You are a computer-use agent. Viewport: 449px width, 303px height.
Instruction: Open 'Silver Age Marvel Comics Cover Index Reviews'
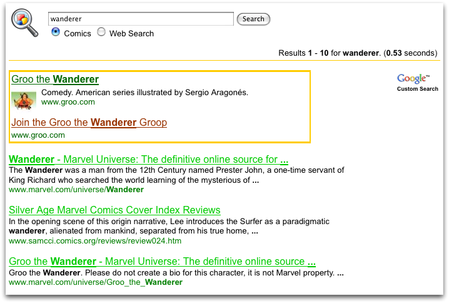(114, 210)
